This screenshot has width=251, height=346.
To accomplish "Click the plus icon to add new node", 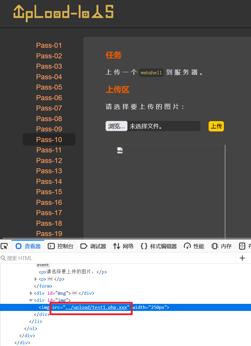I will click(x=242, y=258).
